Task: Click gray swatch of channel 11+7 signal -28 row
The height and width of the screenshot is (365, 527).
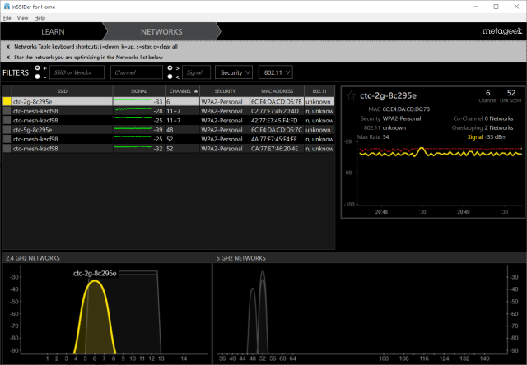Action: (x=7, y=111)
